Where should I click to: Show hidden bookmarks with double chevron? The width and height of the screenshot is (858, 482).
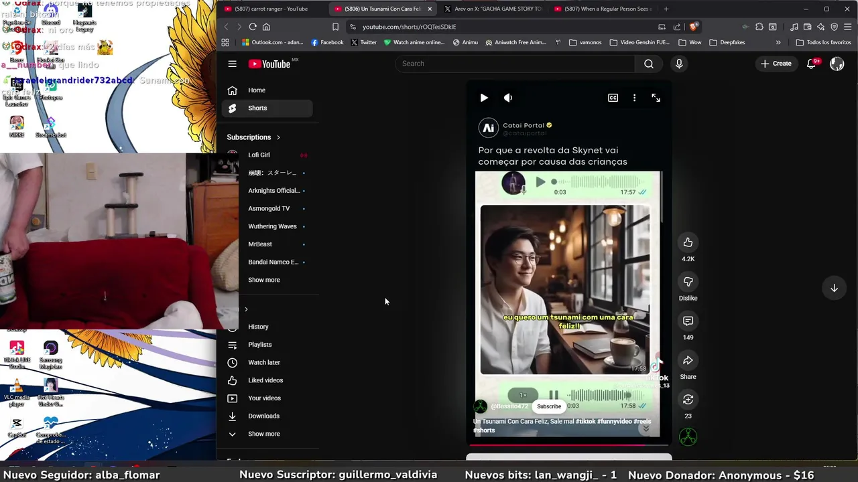point(778,42)
